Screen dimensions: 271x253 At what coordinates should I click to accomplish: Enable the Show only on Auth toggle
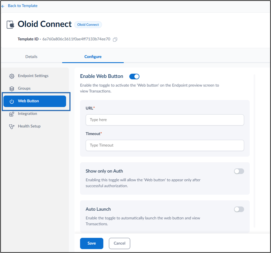click(239, 171)
